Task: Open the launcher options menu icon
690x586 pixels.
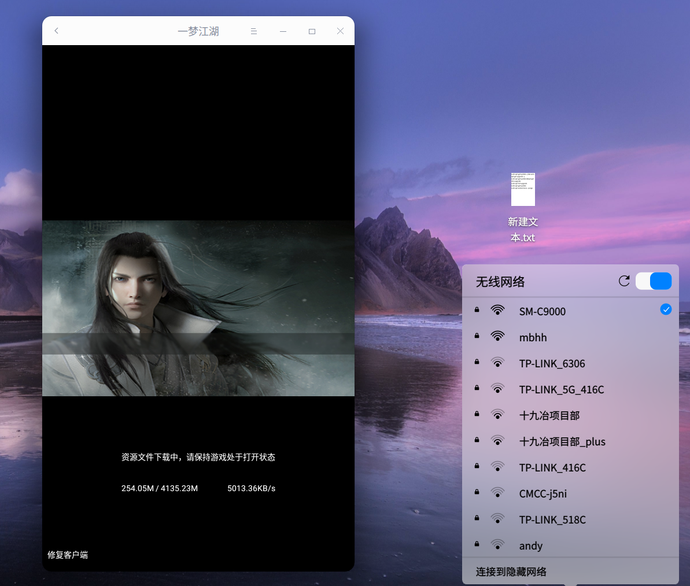Action: (x=253, y=31)
